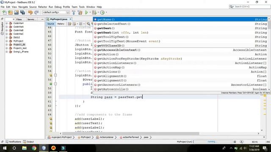This screenshot has height=152, width=271.
Task: Open File Explorer from taskbar
Action: tap(24, 148)
